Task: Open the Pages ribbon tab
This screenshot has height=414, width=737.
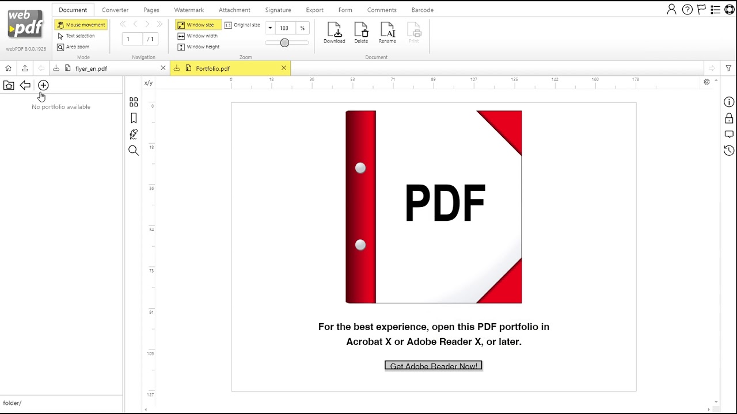Action: [x=151, y=10]
